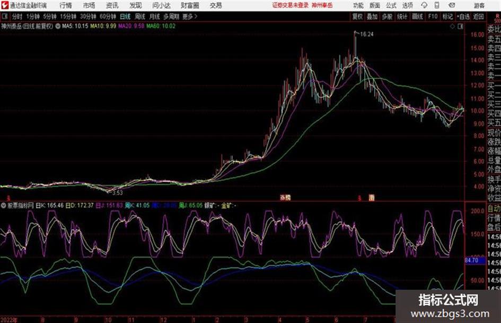This screenshot has height=323, width=501.
Task: Click the 统计 toolbar button
Action: [x=402, y=16]
